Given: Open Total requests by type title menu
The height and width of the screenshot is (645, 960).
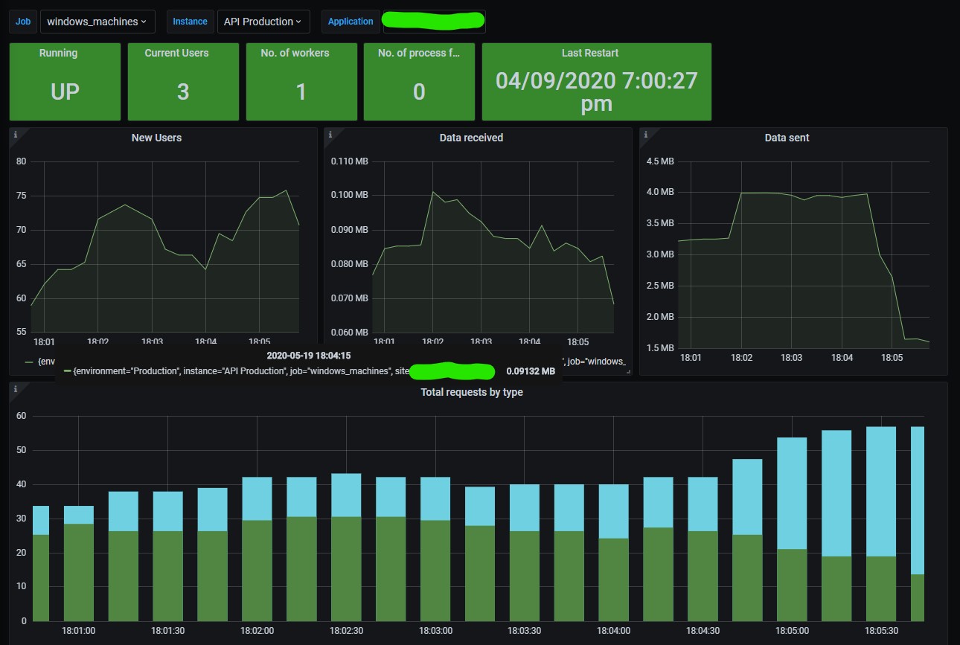Looking at the screenshot, I should coord(471,392).
